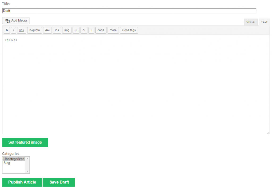
Task: Insert a code tag into the editor
Action: pos(101,30)
